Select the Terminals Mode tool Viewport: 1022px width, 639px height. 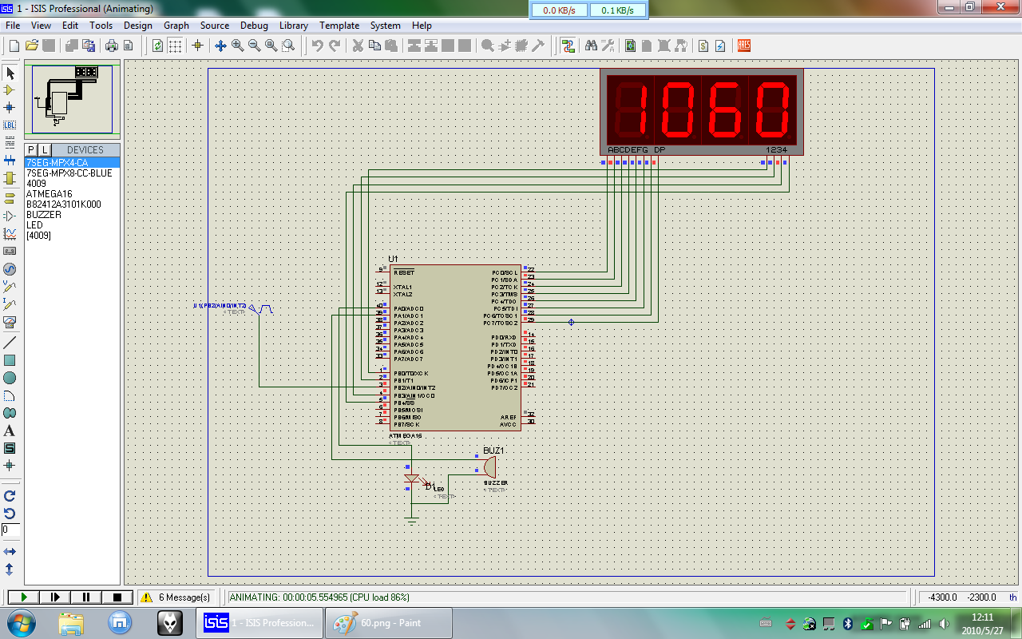click(10, 198)
